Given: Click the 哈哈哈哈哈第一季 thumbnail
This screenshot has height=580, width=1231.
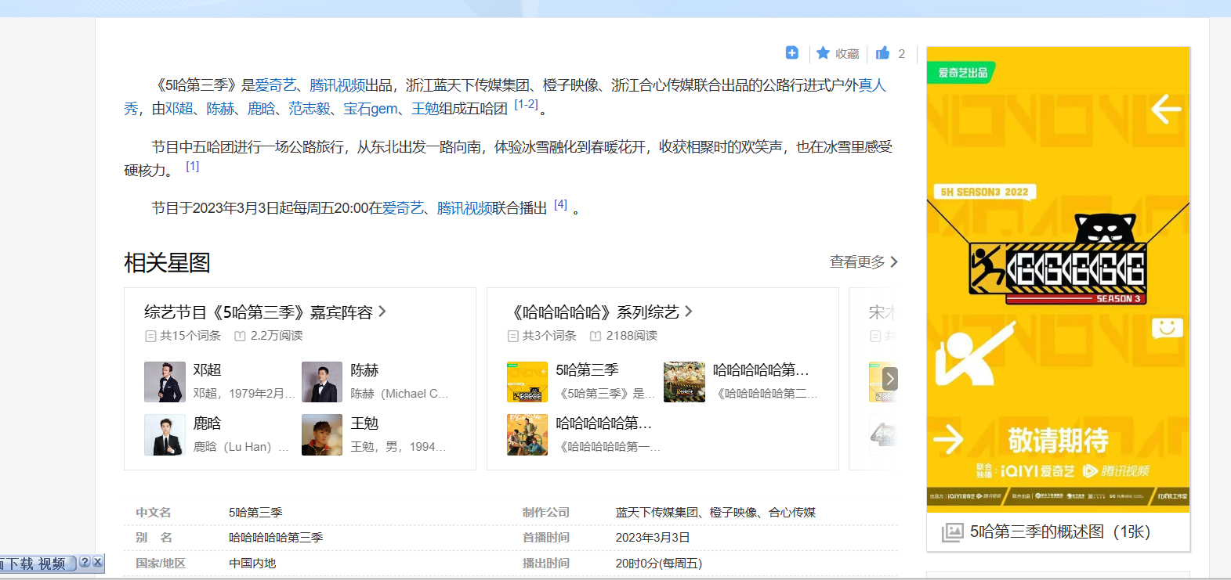Looking at the screenshot, I should (x=527, y=434).
